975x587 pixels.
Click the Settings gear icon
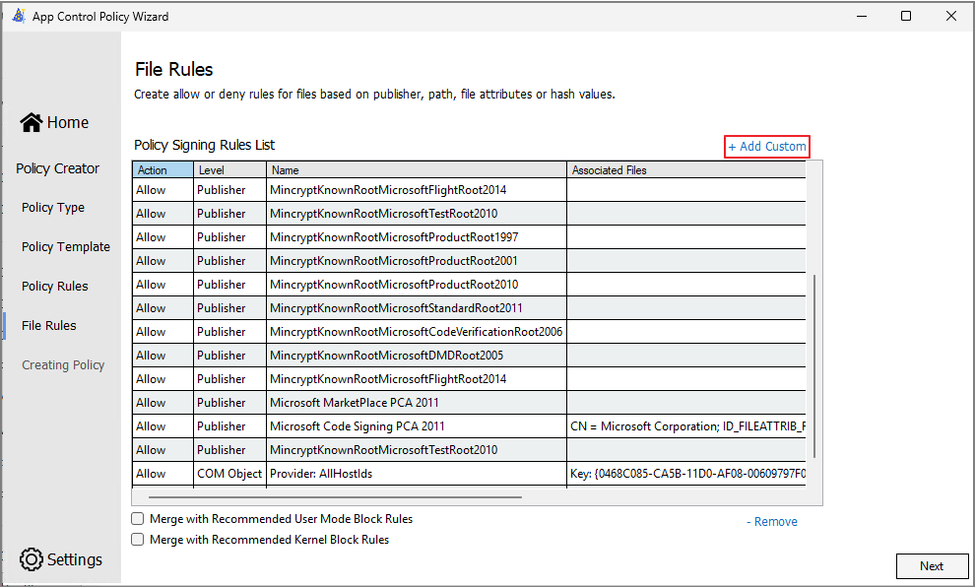32,559
